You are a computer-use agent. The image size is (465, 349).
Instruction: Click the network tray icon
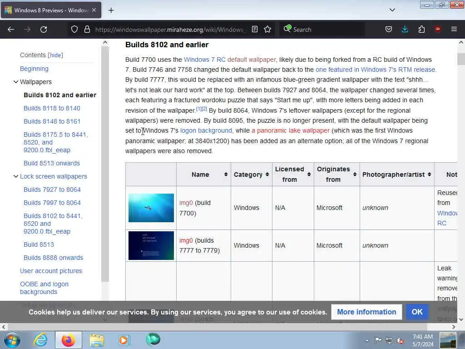pos(389,340)
